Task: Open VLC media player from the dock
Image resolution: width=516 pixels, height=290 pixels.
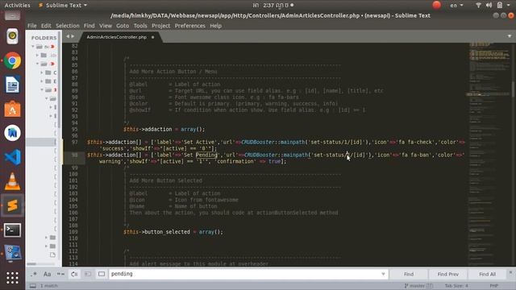Action: (12, 181)
